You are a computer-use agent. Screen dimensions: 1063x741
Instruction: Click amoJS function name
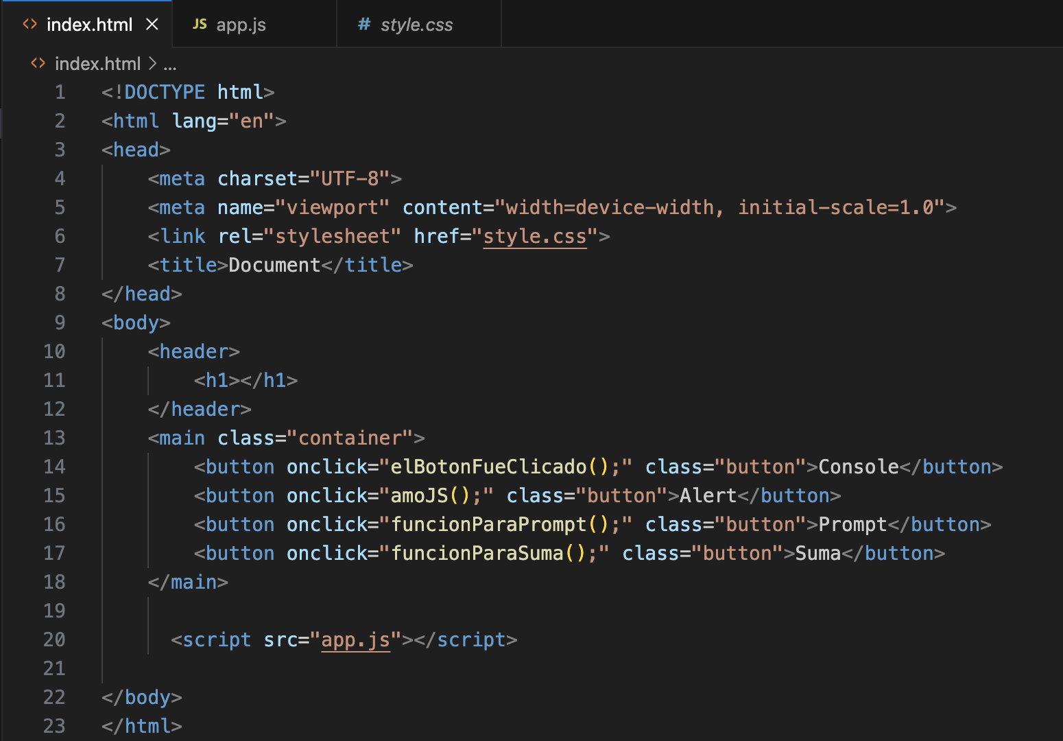pos(419,496)
